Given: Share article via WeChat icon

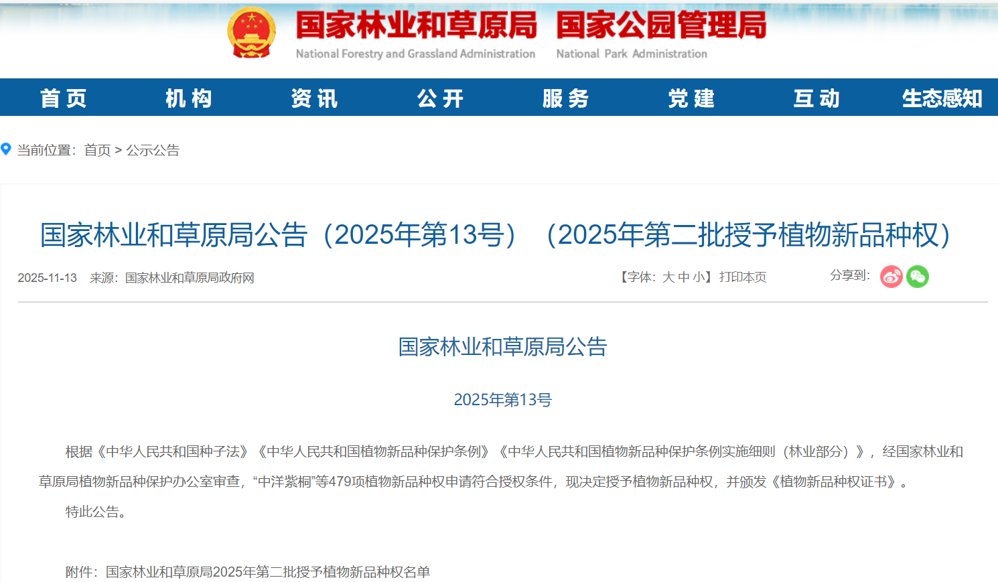Looking at the screenshot, I should (917, 277).
